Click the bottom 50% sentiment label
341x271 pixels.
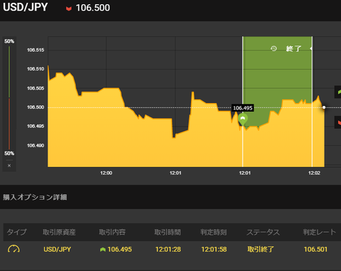9,154
